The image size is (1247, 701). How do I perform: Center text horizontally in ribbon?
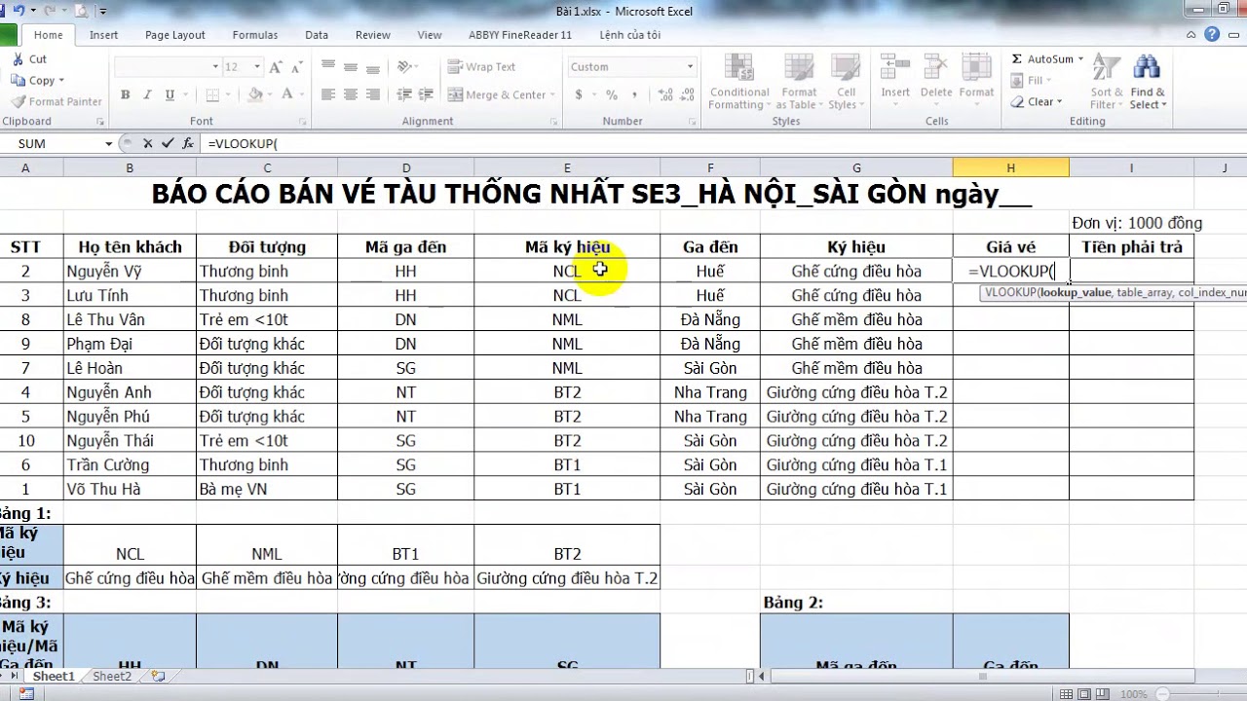[351, 94]
